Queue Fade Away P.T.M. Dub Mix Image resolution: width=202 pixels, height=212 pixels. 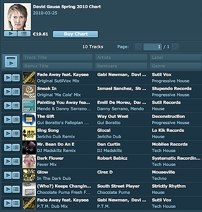(16, 203)
